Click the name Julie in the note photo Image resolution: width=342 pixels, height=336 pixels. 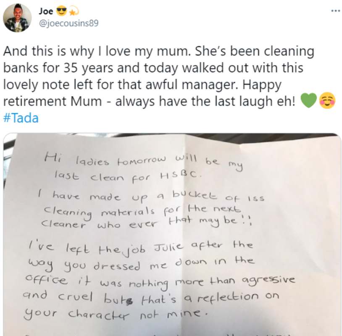point(168,247)
